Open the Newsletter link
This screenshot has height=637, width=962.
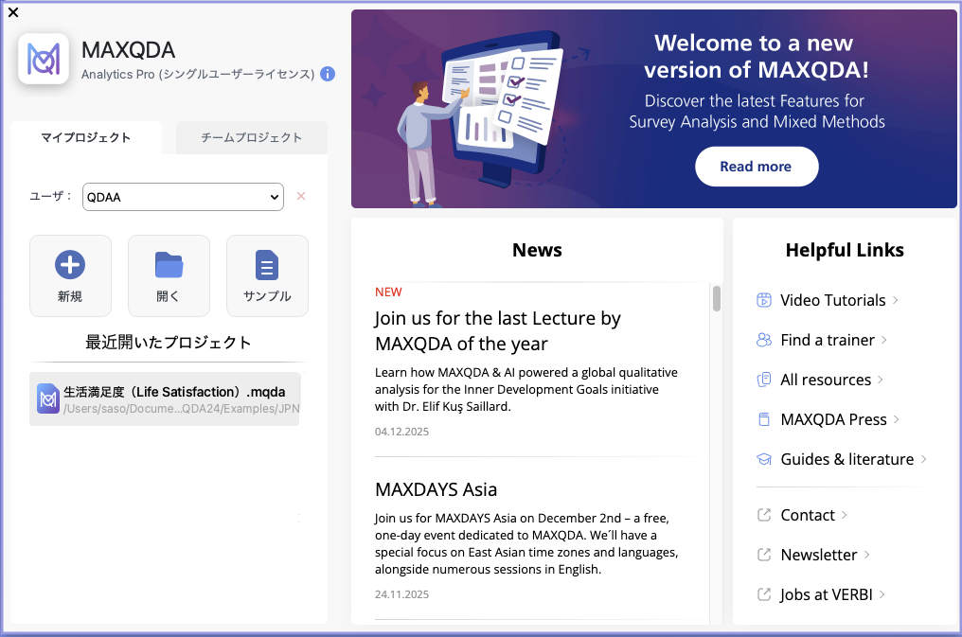point(818,555)
